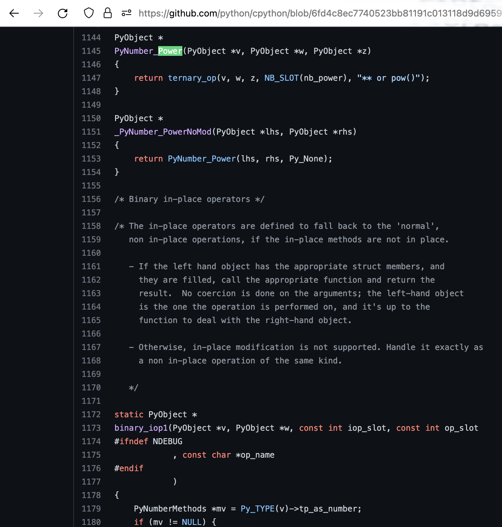
Task: Select line number 1156
Action: [x=91, y=199]
